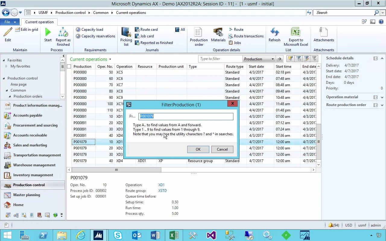
Task: Open Report as finished
Action: coord(63,37)
